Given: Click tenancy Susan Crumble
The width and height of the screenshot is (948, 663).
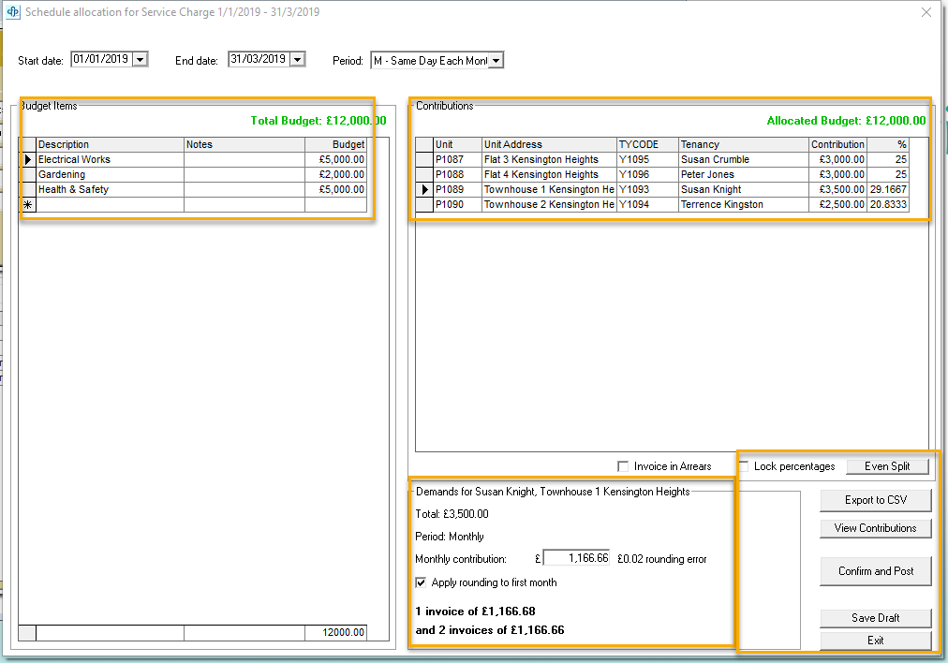Looking at the screenshot, I should coord(744,159).
